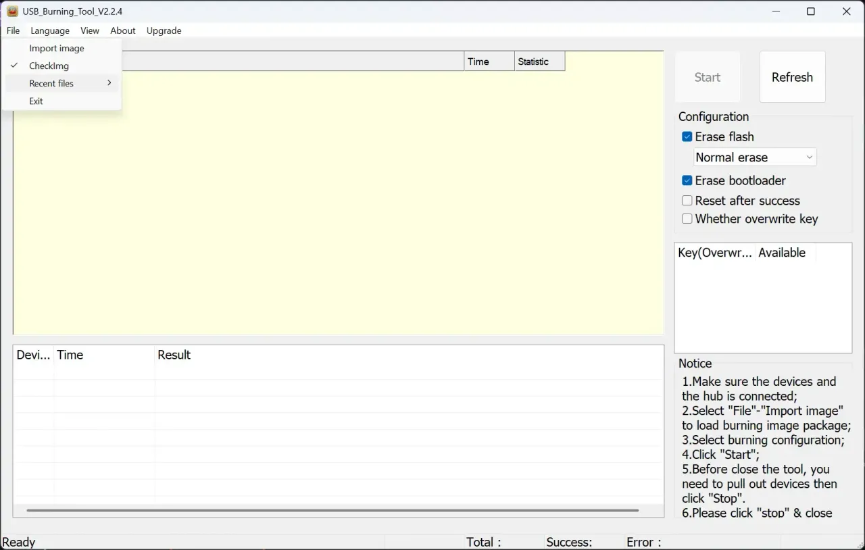Screen dimensions: 865x550
Task: Click the Statistic column header
Action: point(539,61)
